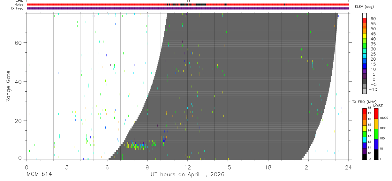Pick the white top segment of ELEV color bar
Viewport: 392px width, 181px height.
click(x=365, y=15)
